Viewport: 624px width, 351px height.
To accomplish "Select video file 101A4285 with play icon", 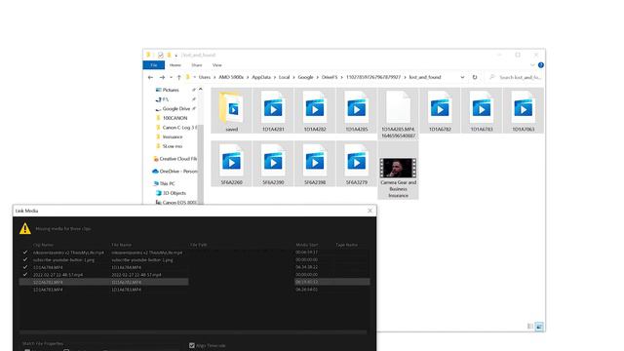I will coord(357,111).
